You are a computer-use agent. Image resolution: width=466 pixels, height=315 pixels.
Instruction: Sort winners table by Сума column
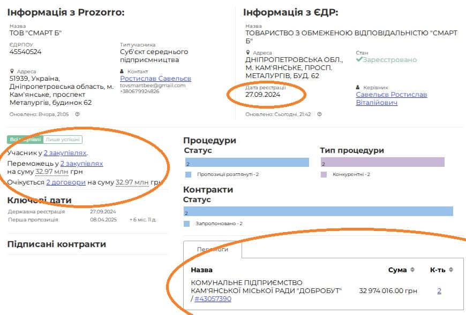pos(412,270)
